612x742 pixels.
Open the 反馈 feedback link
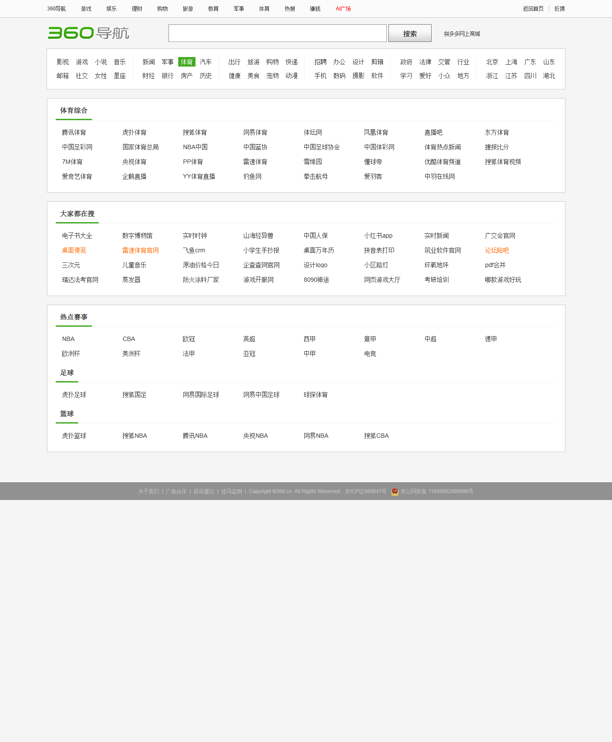pyautogui.click(x=559, y=9)
